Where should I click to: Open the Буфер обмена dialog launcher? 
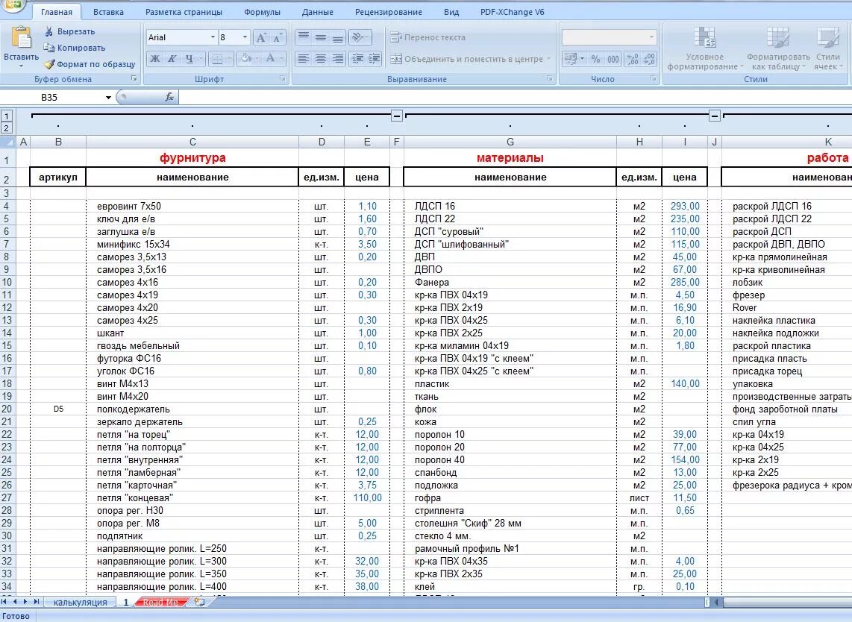click(x=134, y=79)
